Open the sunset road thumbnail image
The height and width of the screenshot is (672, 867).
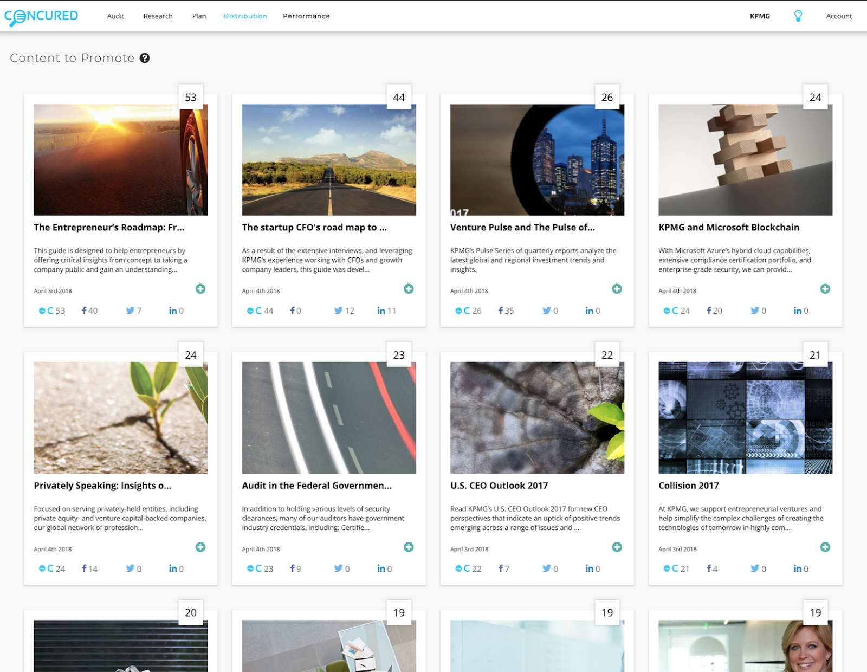(120, 160)
